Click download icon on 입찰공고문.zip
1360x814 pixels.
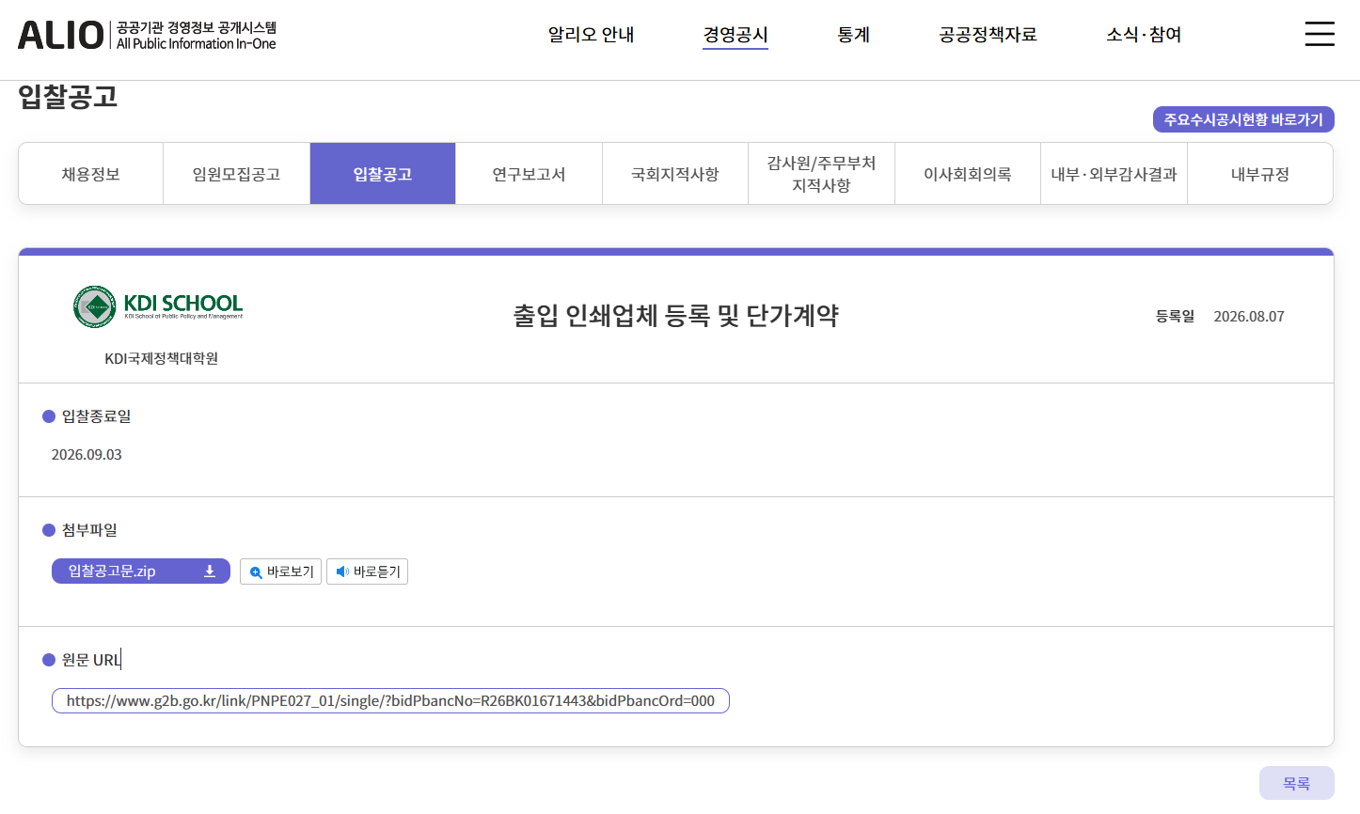click(210, 571)
